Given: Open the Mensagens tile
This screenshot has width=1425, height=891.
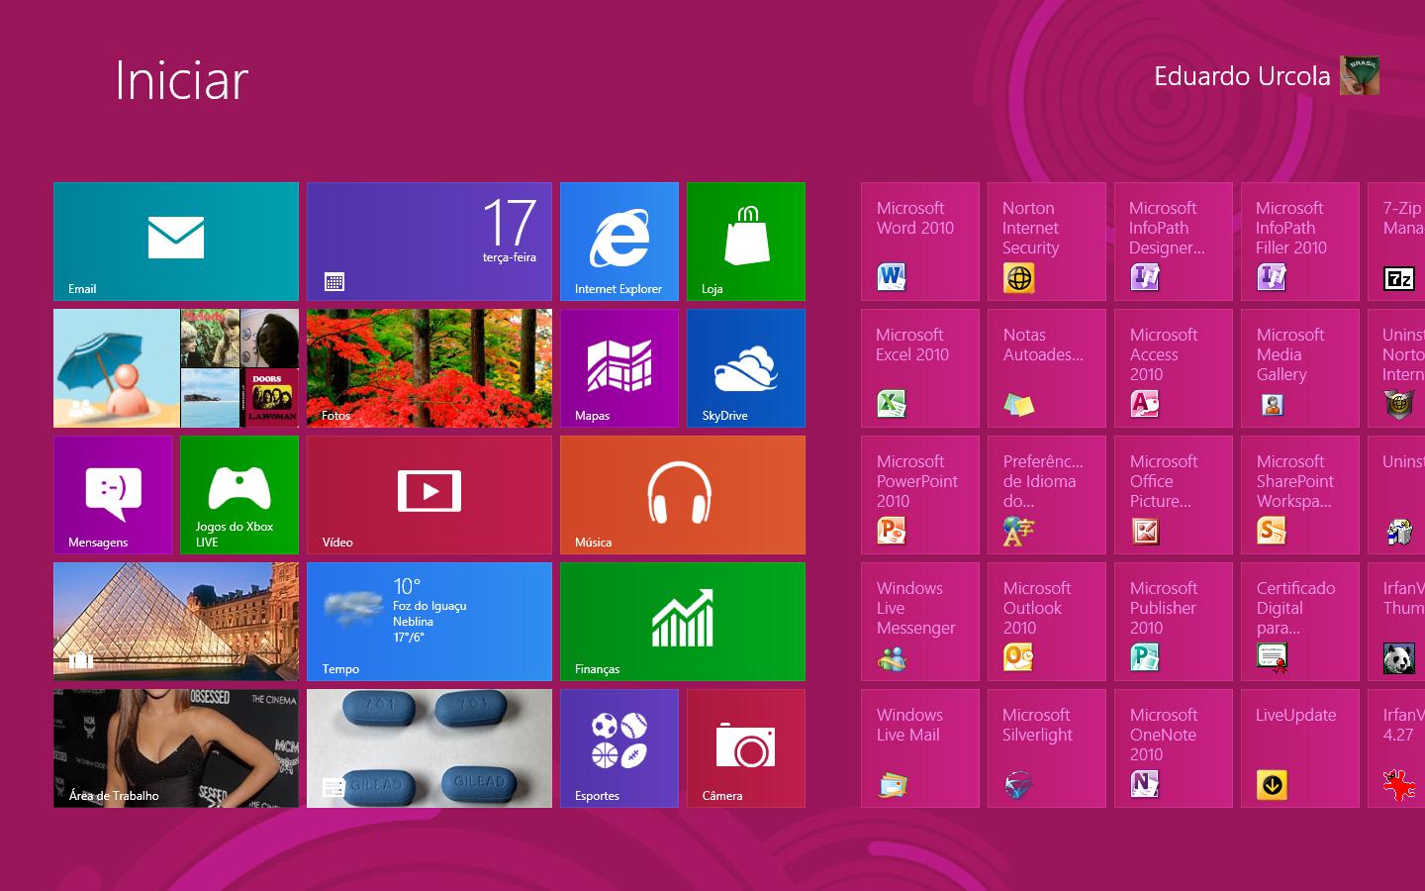Looking at the screenshot, I should coord(112,494).
